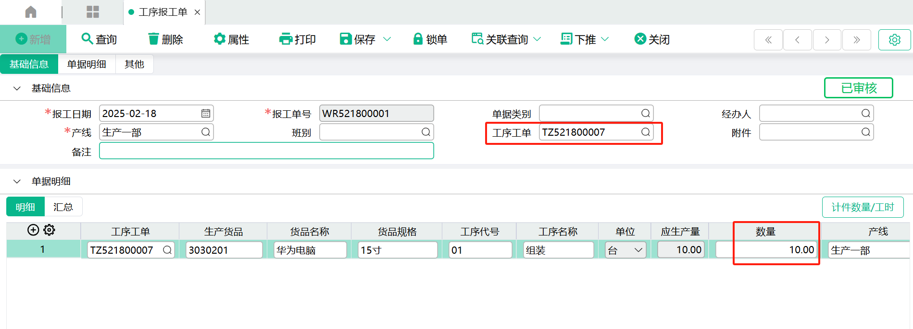The height and width of the screenshot is (329, 913).
Task: Open 属性 gear toolbar item
Action: tap(232, 39)
